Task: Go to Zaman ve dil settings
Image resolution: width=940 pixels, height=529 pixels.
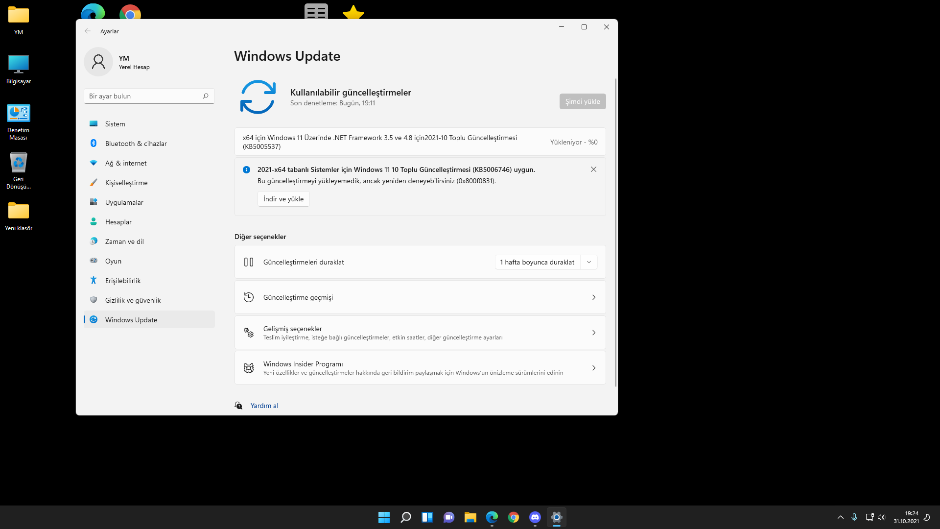Action: coord(124,241)
